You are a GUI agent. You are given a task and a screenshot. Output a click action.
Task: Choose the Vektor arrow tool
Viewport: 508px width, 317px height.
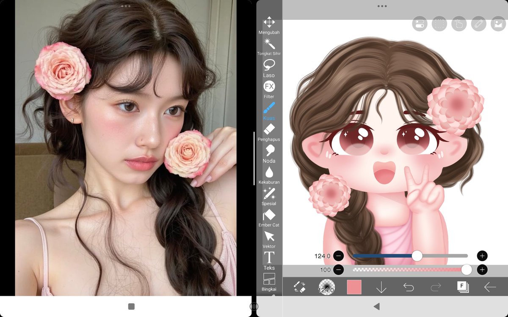tap(269, 239)
